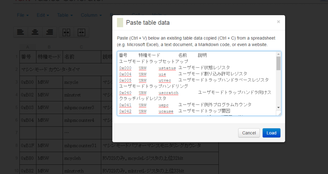Click the 0xB03 table cell
The height and width of the screenshot is (174, 328).
[x=28, y=108]
